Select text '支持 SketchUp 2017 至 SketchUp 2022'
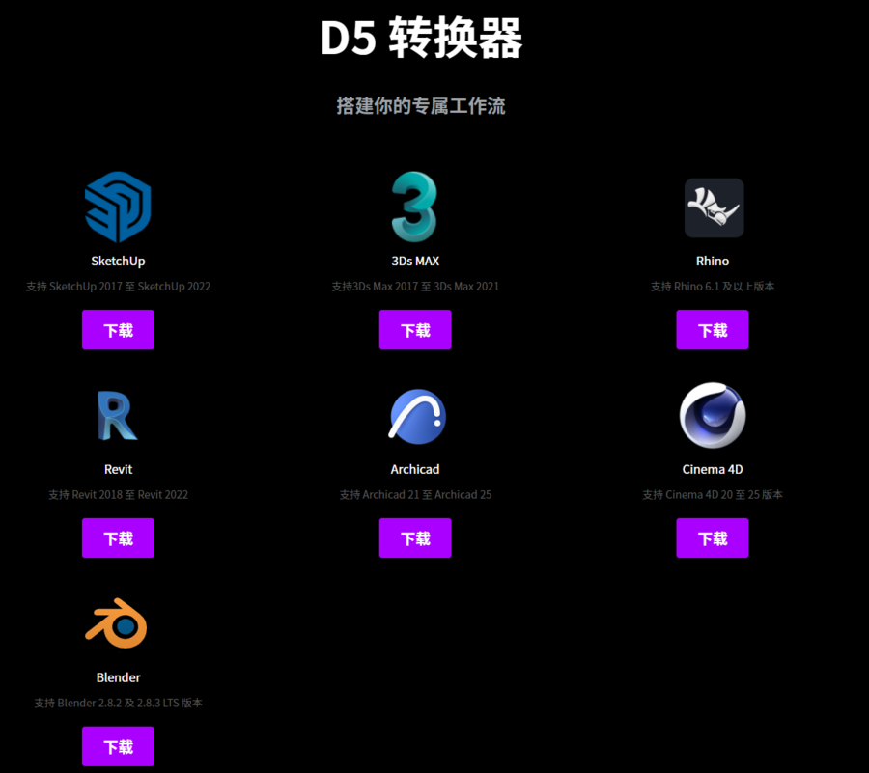 [118, 287]
